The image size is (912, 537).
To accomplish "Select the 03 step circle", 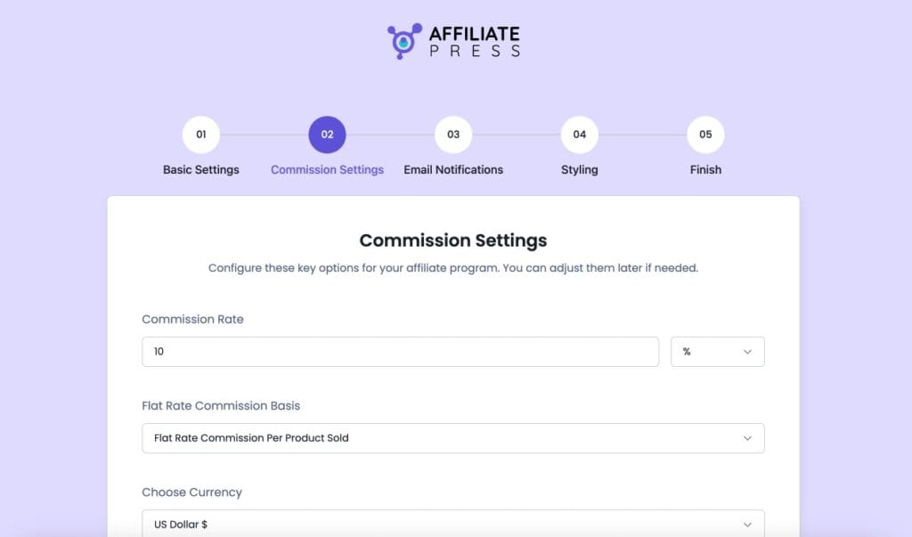I will click(452, 134).
